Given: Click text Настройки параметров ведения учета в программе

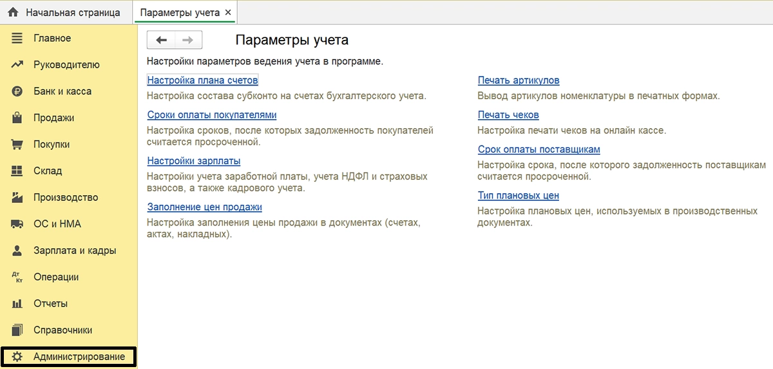Looking at the screenshot, I should [265, 62].
